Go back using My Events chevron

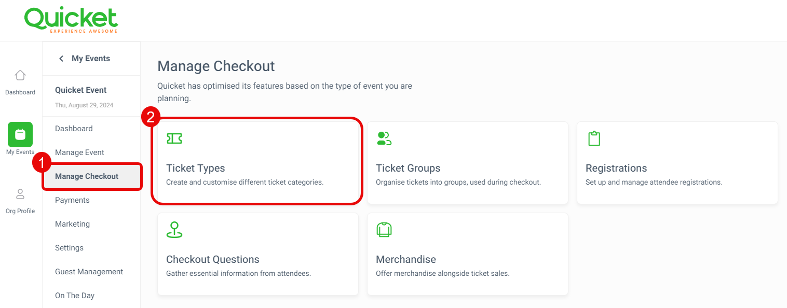(61, 59)
